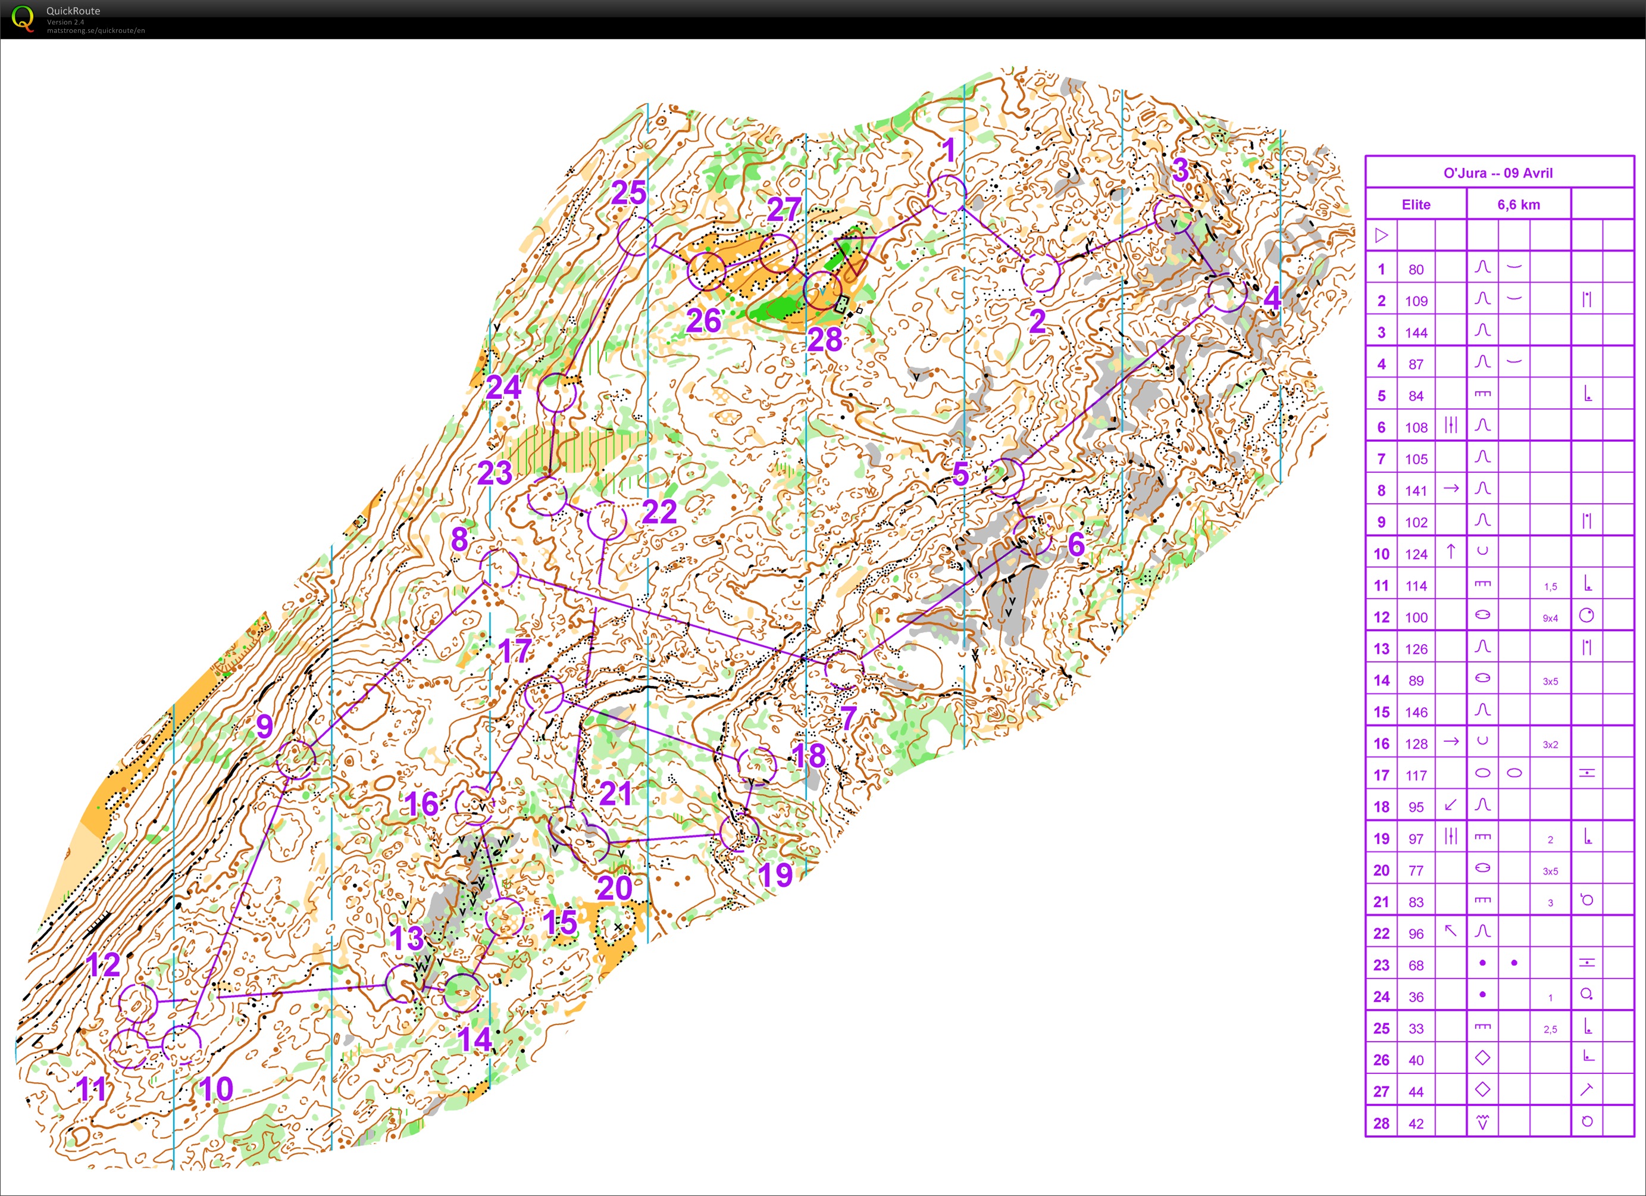
Task: Click control circle 1 on the map
Action: click(947, 195)
